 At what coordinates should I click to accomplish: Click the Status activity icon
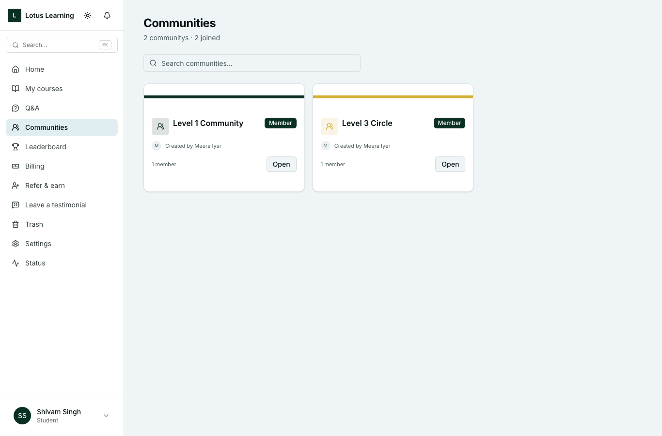(x=16, y=263)
